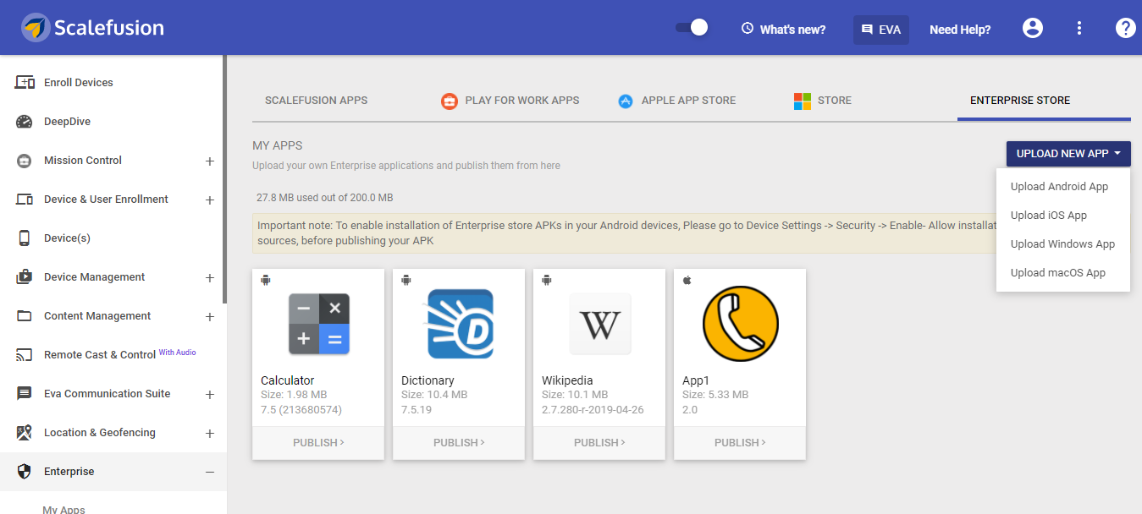Click the question mark help icon
The image size is (1142, 514).
point(1125,28)
